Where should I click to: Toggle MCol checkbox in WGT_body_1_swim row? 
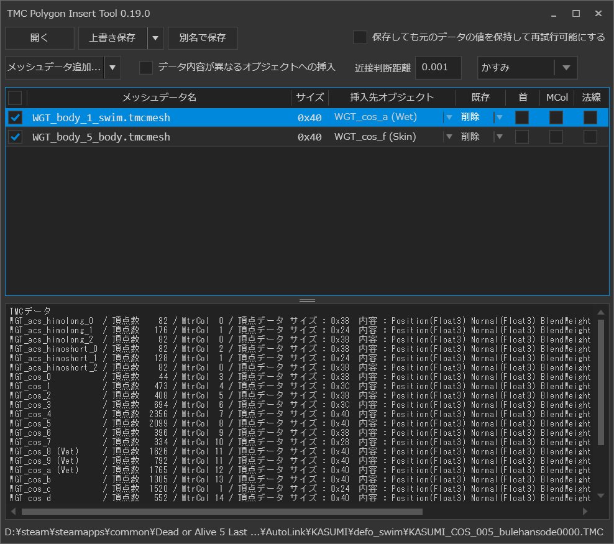[x=556, y=117]
